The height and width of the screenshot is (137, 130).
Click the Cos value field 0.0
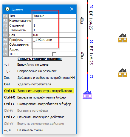54,35
